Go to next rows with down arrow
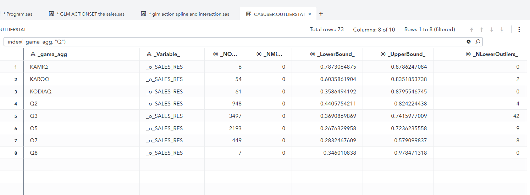 pos(492,30)
